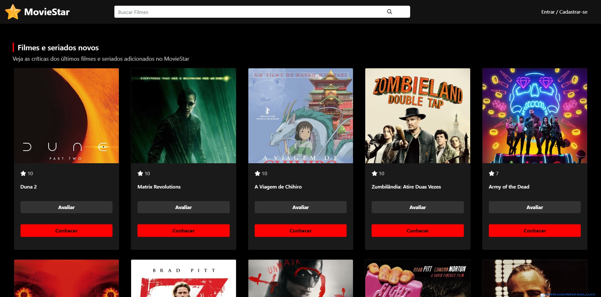Go to home via MovieStar title text
This screenshot has height=297, width=601.
(47, 12)
